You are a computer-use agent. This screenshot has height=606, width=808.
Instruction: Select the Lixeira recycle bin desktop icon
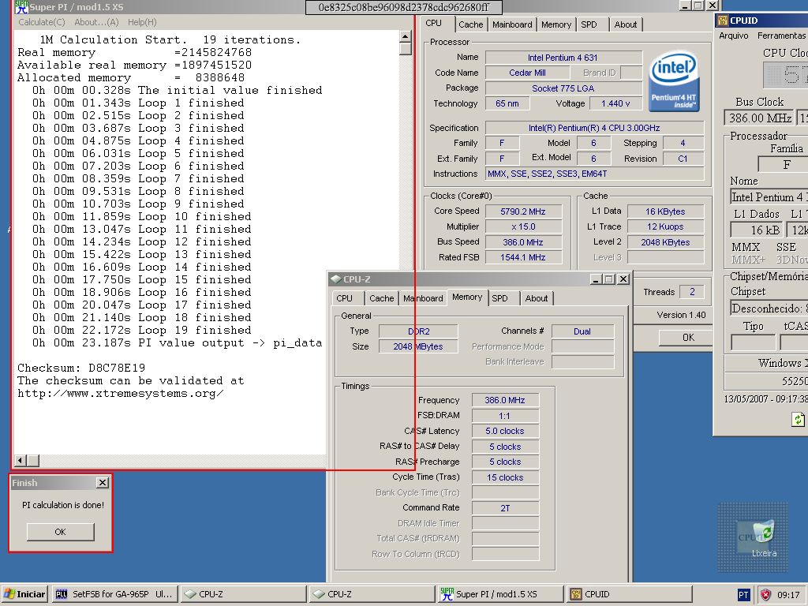[763, 538]
